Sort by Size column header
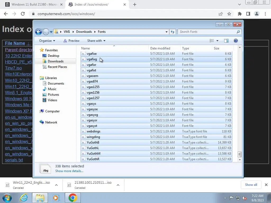The image size is (271, 203). click(x=223, y=48)
